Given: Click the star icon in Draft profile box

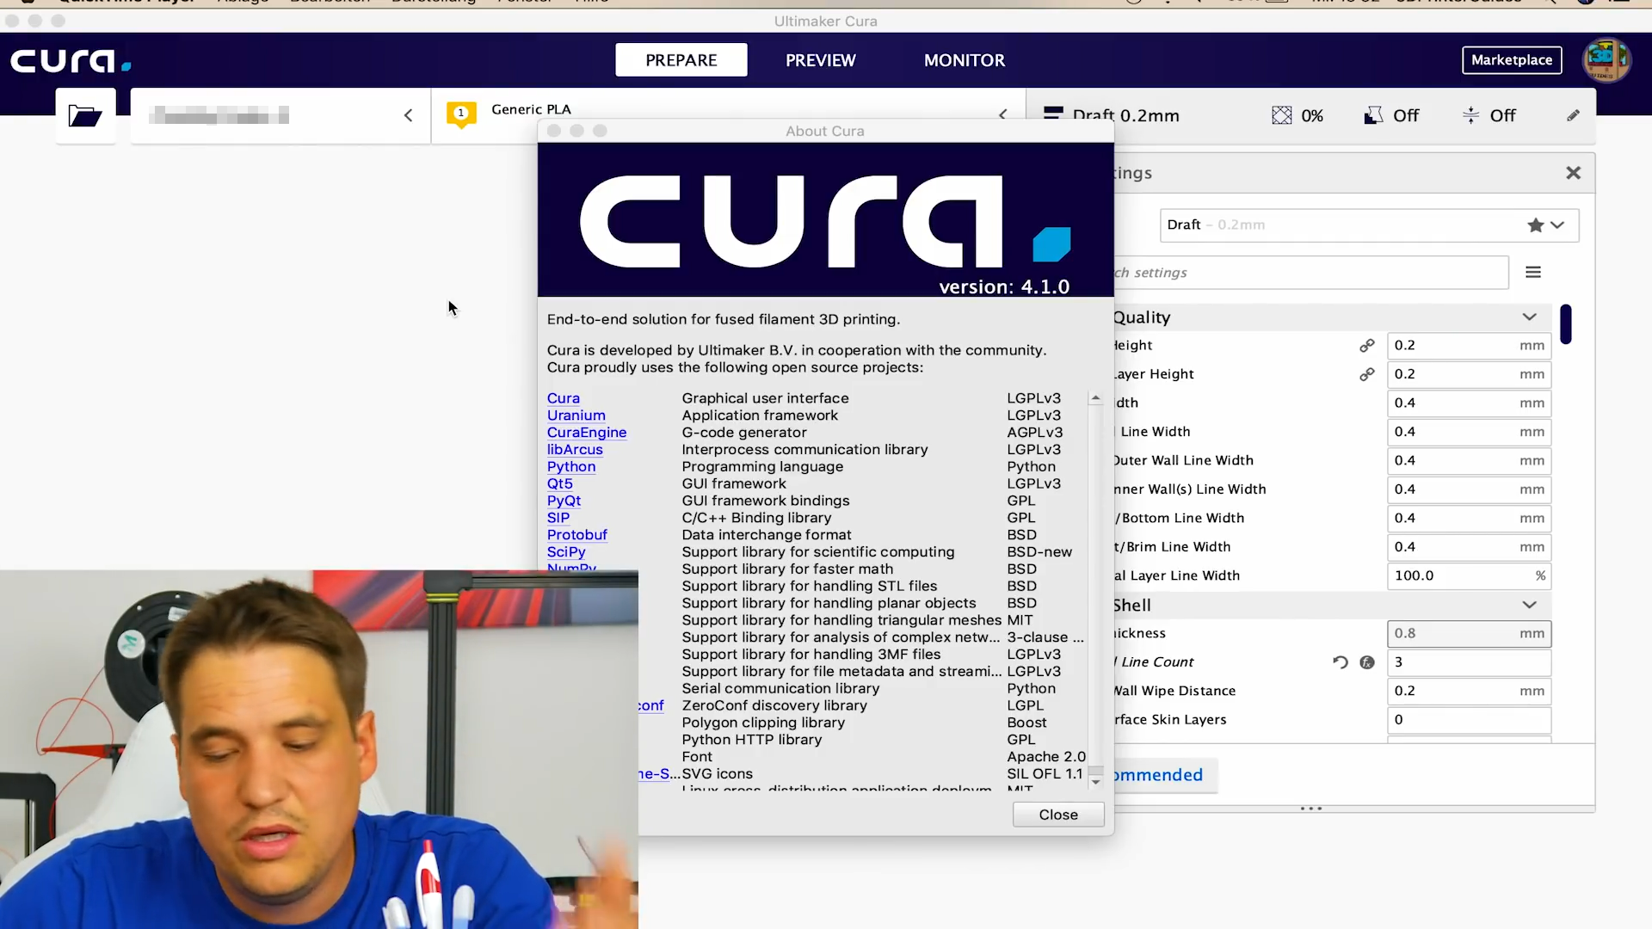Looking at the screenshot, I should [1535, 225].
